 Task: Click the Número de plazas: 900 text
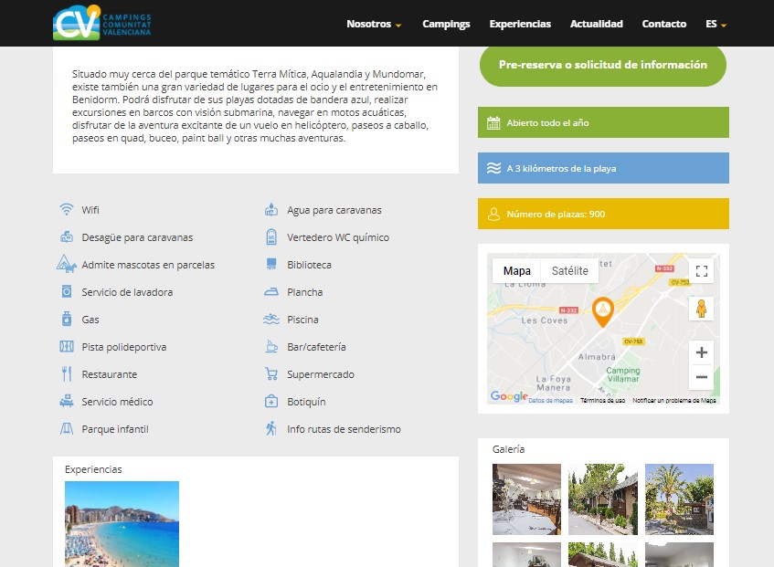point(556,214)
